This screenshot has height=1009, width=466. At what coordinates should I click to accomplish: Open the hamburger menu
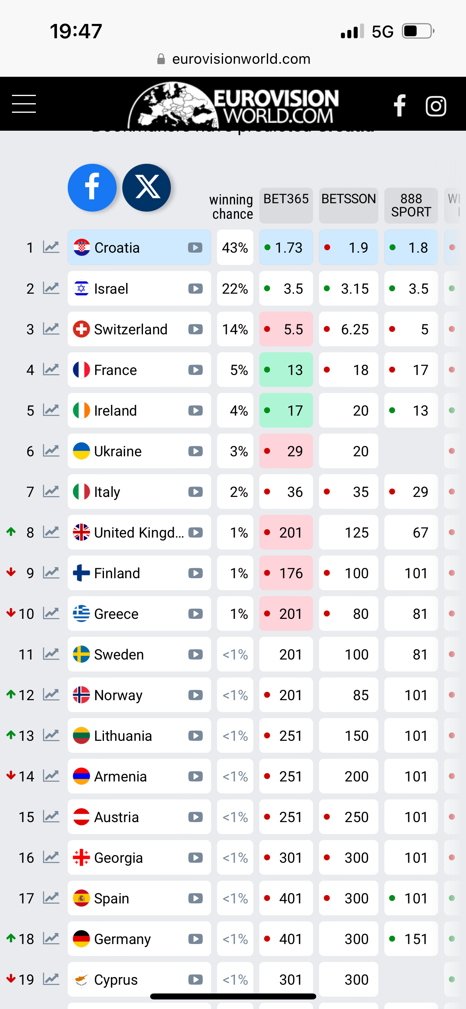[24, 104]
